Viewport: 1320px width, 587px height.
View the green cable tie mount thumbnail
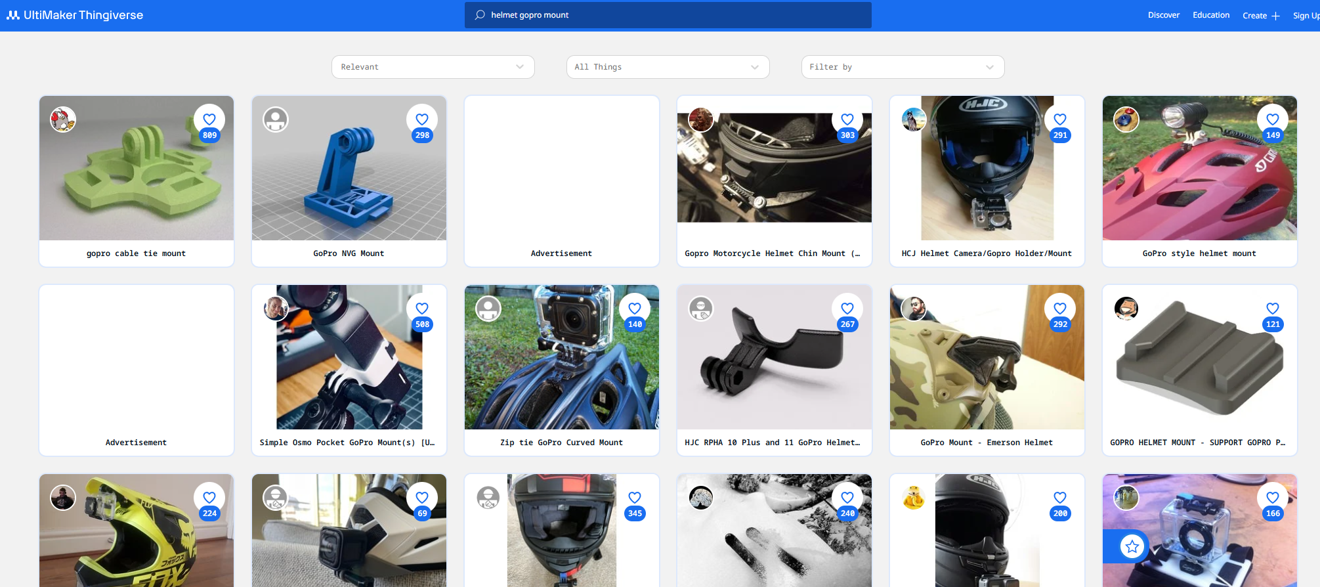(x=137, y=168)
